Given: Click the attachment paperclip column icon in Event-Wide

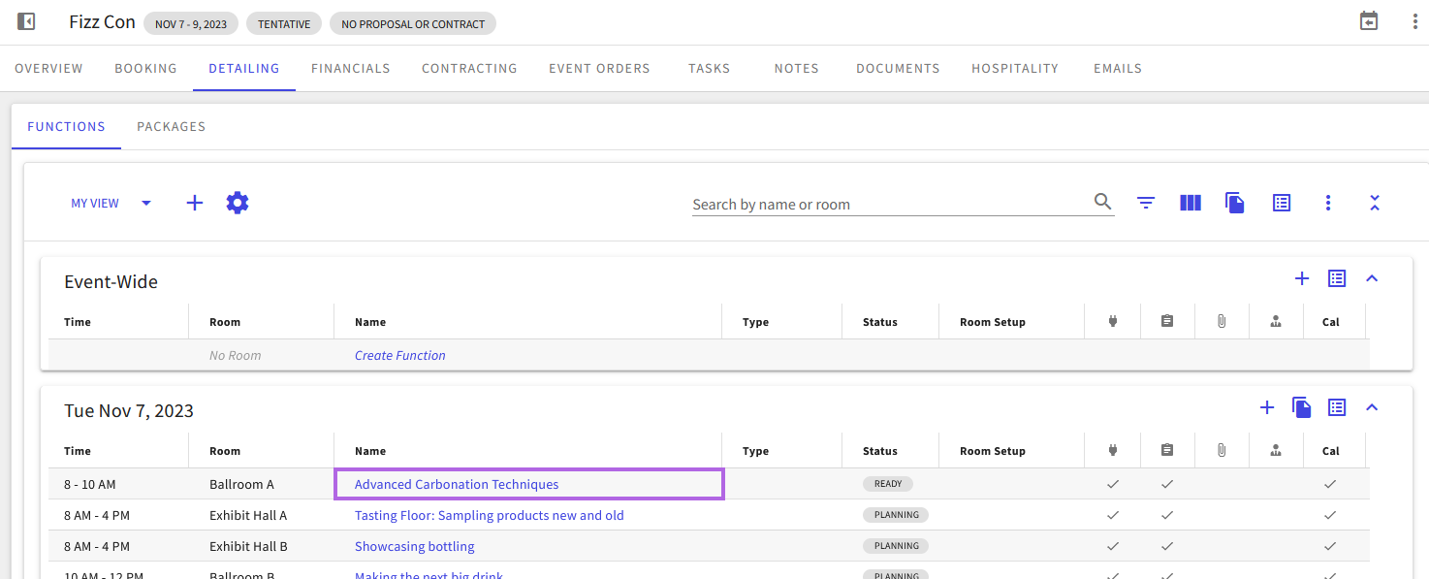Looking at the screenshot, I should (1222, 321).
